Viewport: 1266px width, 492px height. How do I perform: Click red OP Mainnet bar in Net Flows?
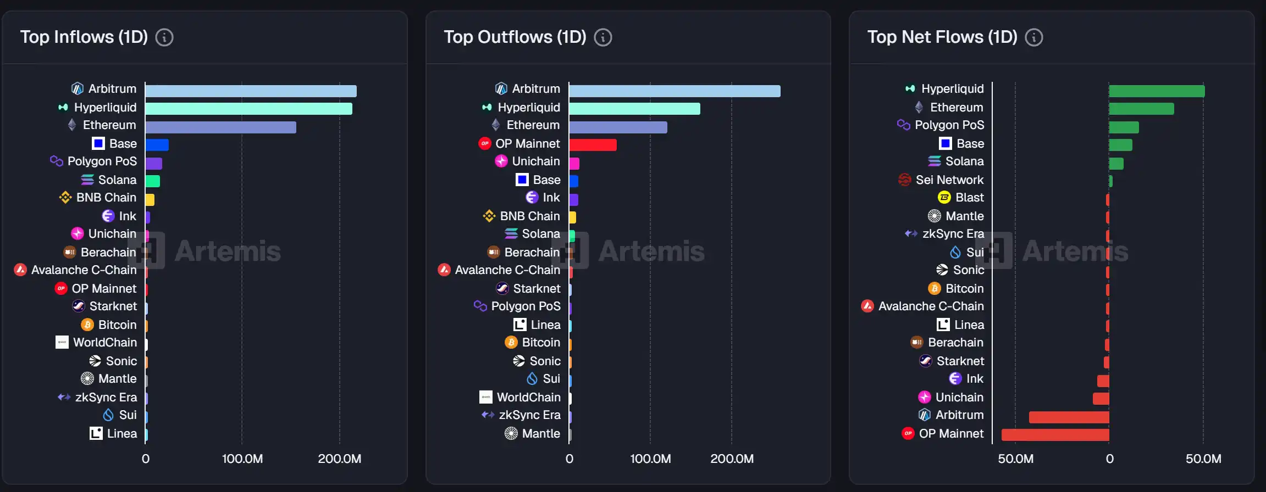tap(1055, 435)
